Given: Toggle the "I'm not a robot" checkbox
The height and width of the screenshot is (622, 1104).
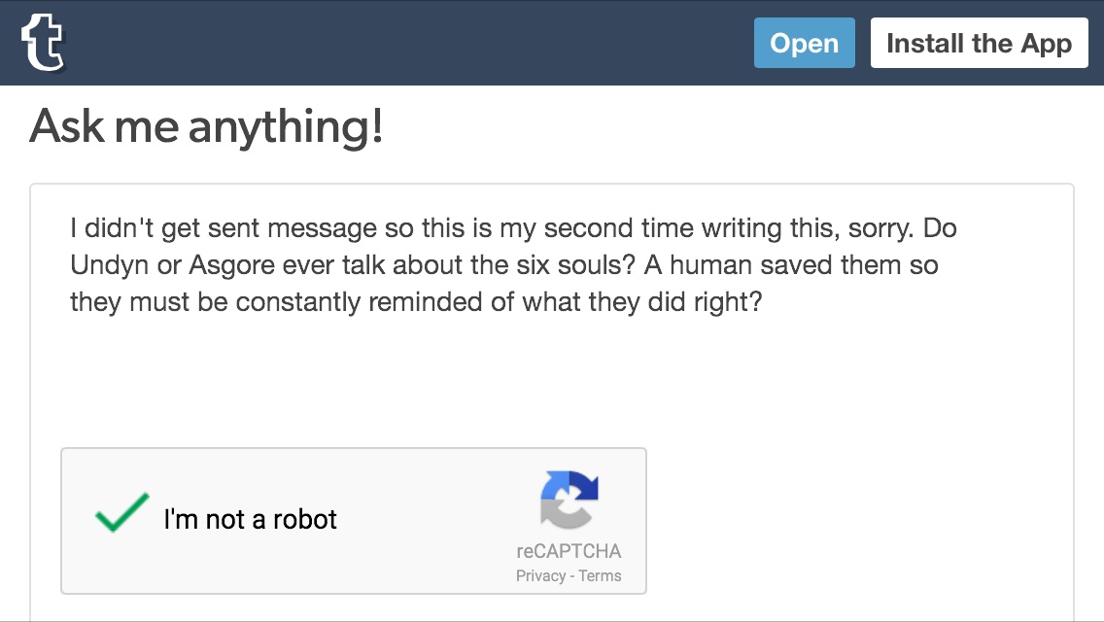Looking at the screenshot, I should coord(122,513).
